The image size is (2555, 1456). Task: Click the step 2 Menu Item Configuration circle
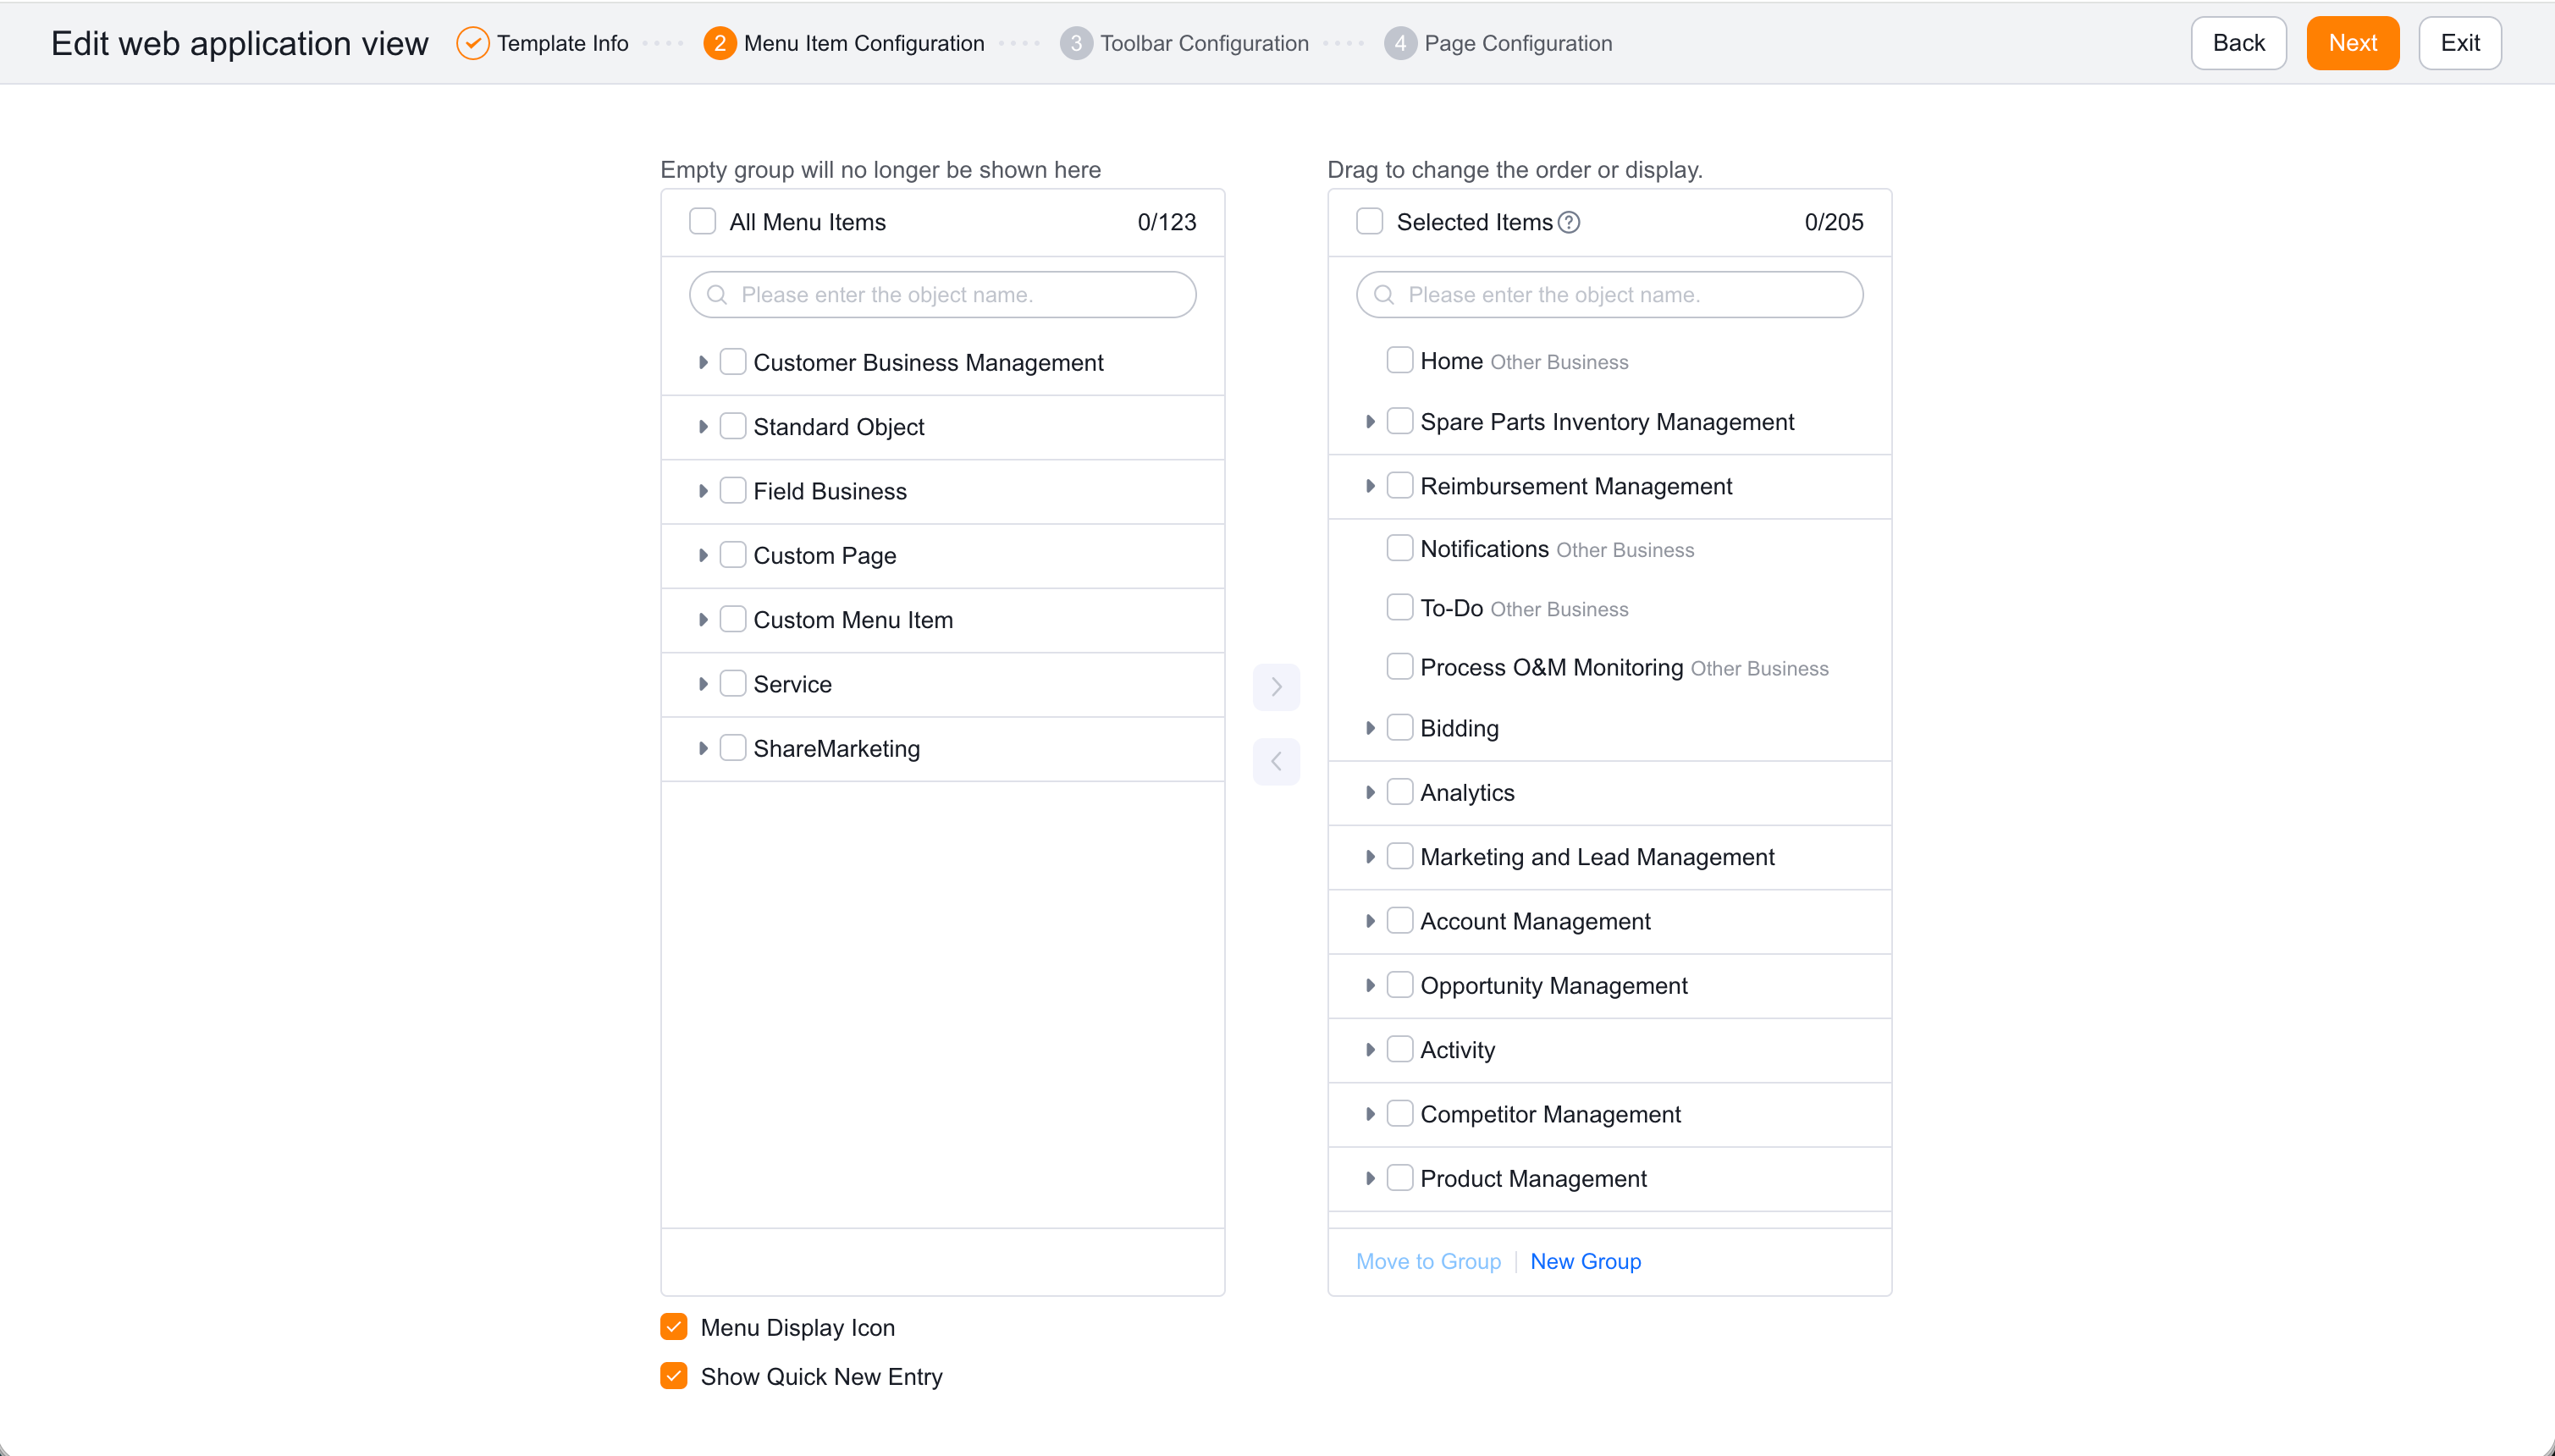[x=719, y=43]
